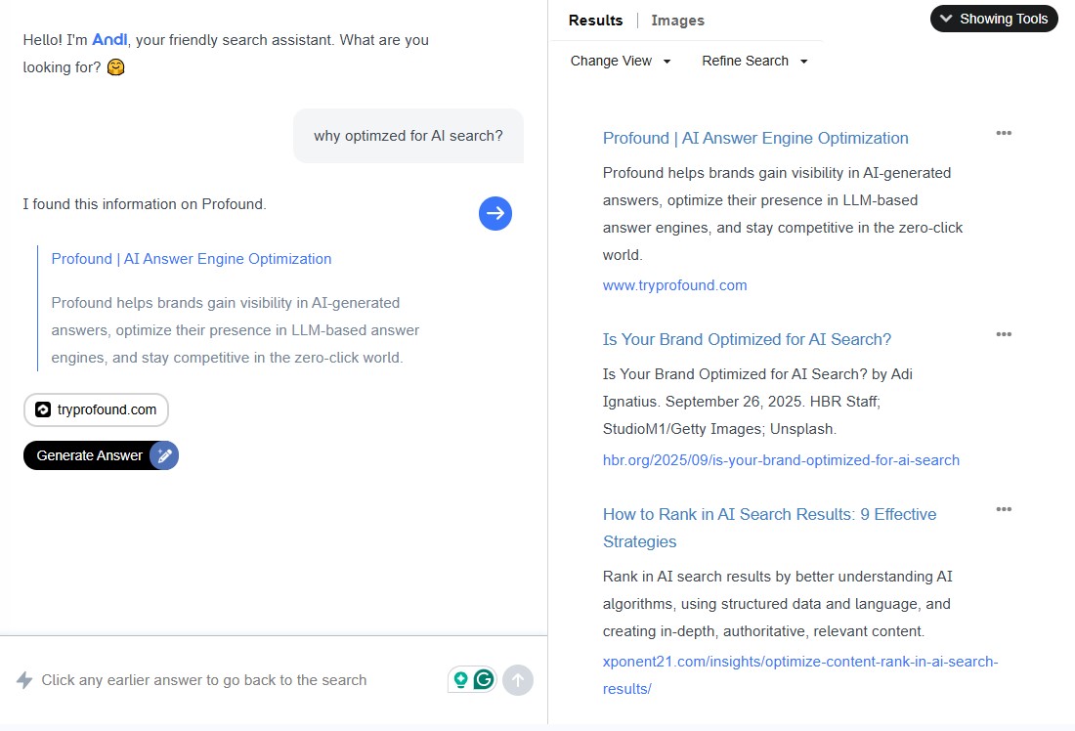1075x731 pixels.
Task: Open the Refine Search dropdown
Action: [x=752, y=61]
